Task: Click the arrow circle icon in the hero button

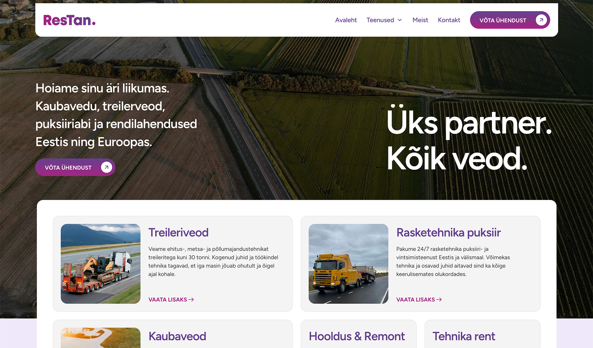Action: (x=106, y=167)
